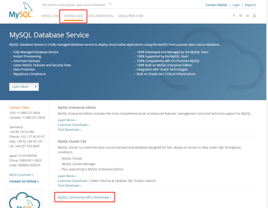This screenshot has width=268, height=208.
Task: Click the 'MySQL Cluster' bullet item
Action: (x=72, y=158)
